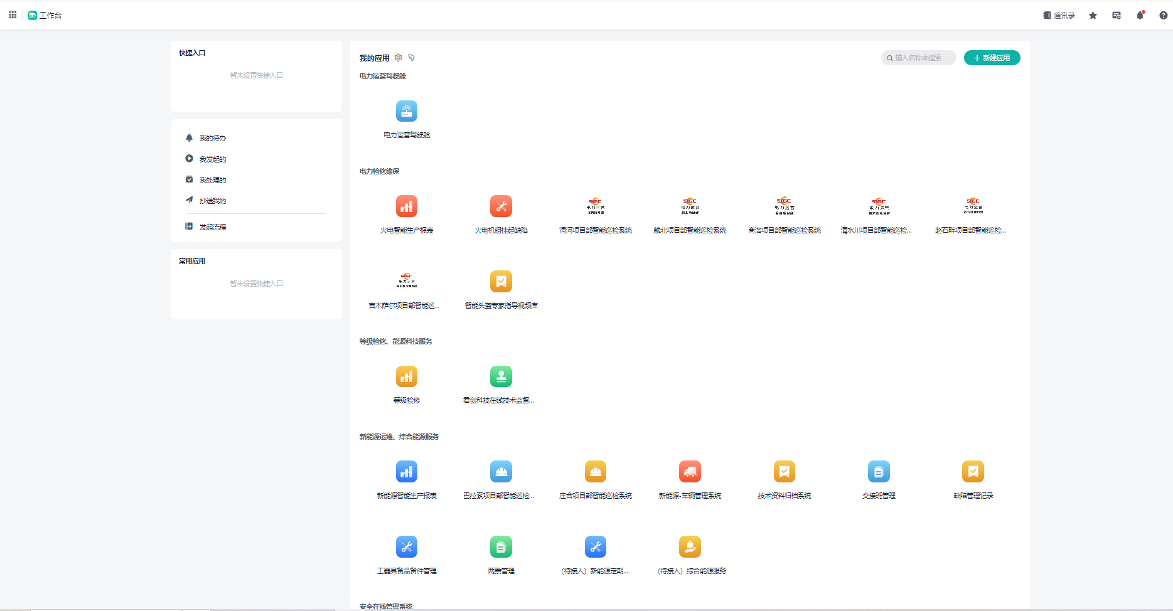This screenshot has width=1173, height=611.
Task: Open the 等级检修 app icon
Action: tap(406, 377)
